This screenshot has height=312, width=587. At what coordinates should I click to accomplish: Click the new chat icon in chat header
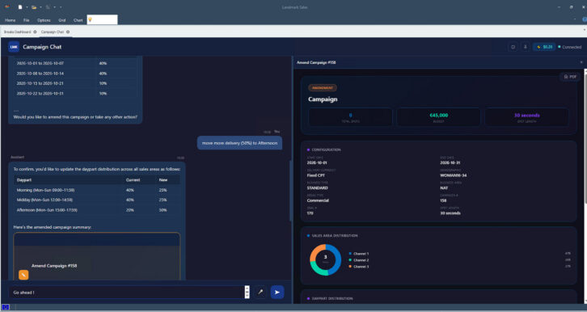[x=513, y=47]
